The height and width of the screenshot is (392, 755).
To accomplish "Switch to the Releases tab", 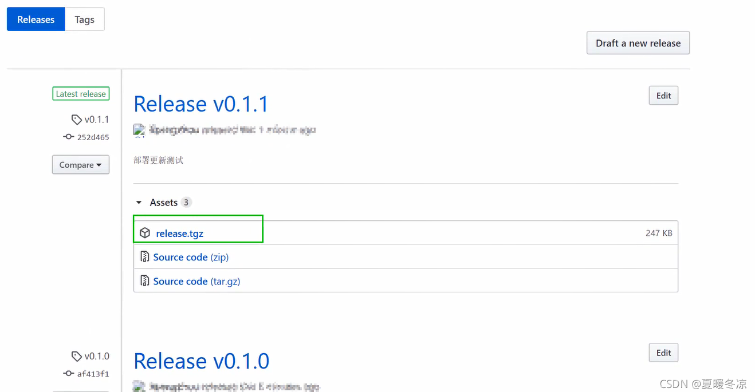I will point(36,19).
